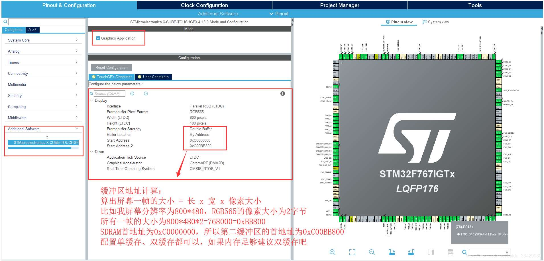The image size is (544, 261).
Task: Open the Additional Software menu in the top bar
Action: [x=218, y=14]
